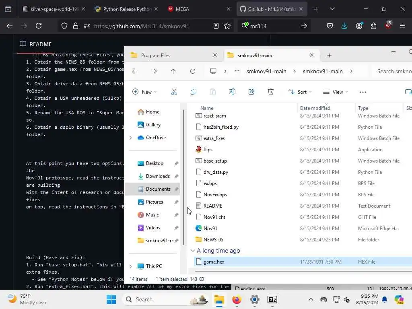Viewport: 412px width, 309px height.
Task: Click the Explorer search box
Action: pyautogui.click(x=393, y=71)
